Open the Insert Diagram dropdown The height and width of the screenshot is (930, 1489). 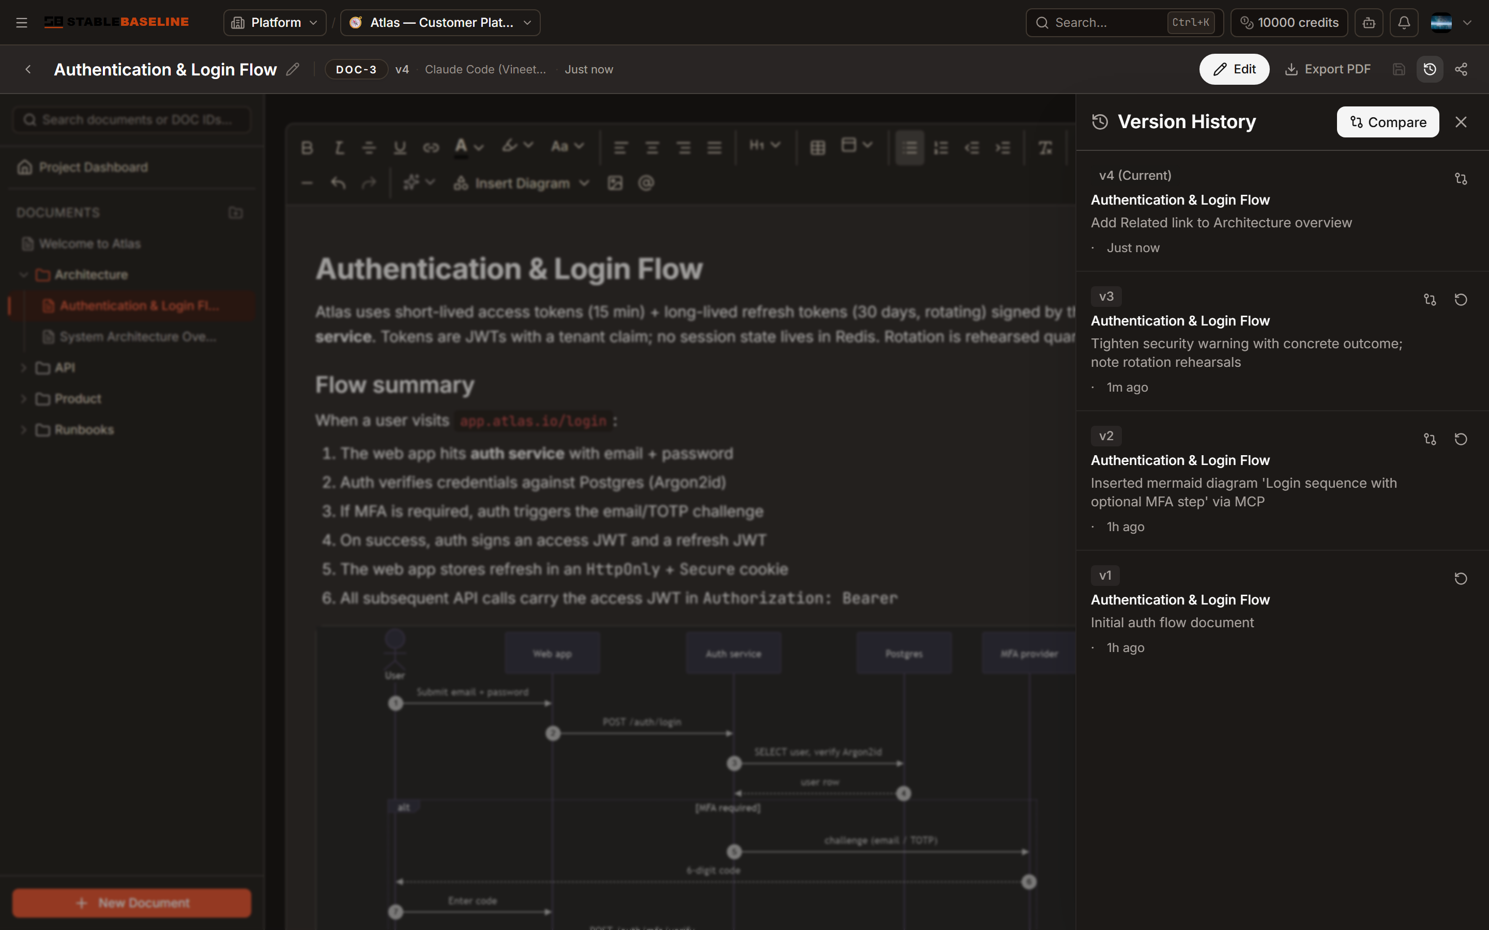point(521,183)
